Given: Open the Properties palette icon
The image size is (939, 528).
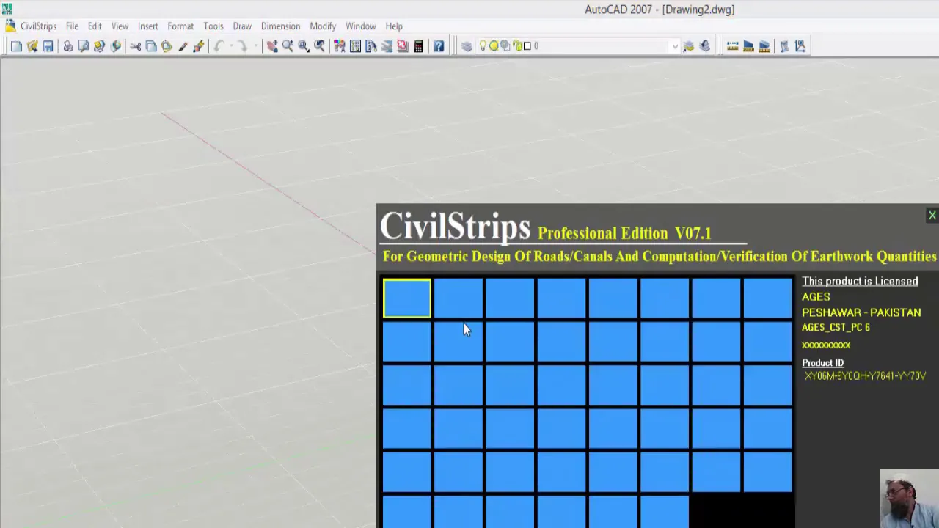Looking at the screenshot, I should pos(340,46).
